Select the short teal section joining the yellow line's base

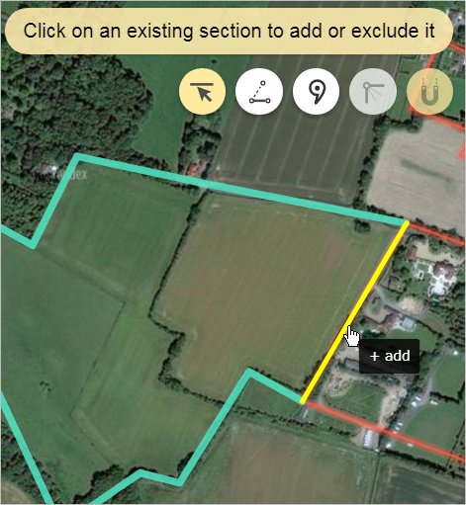click(275, 386)
